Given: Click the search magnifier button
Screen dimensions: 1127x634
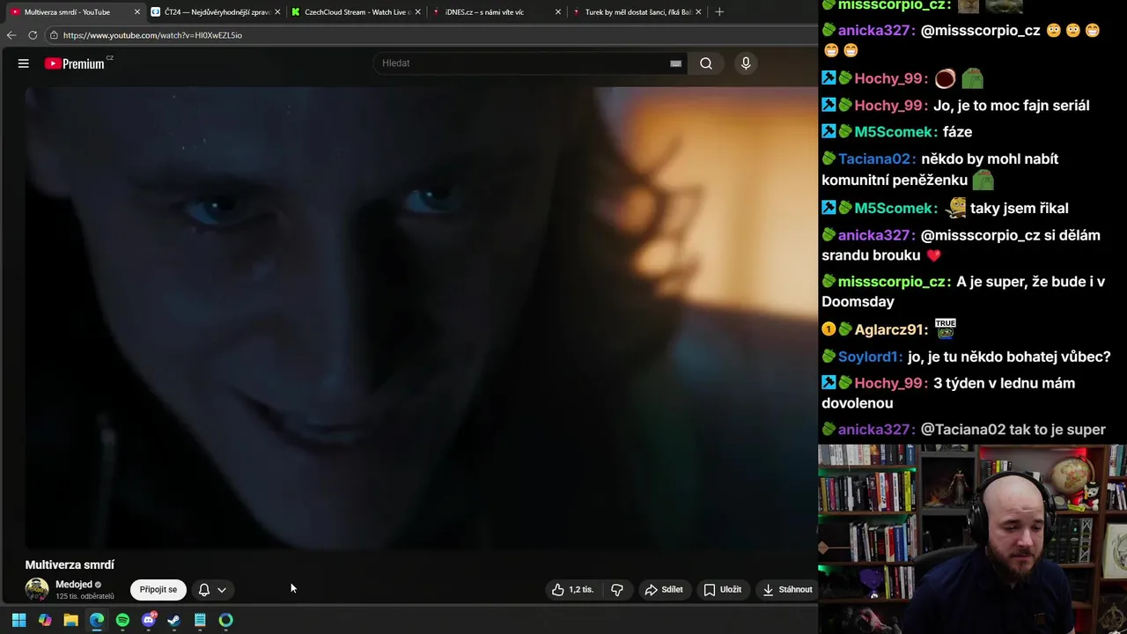Looking at the screenshot, I should point(706,63).
